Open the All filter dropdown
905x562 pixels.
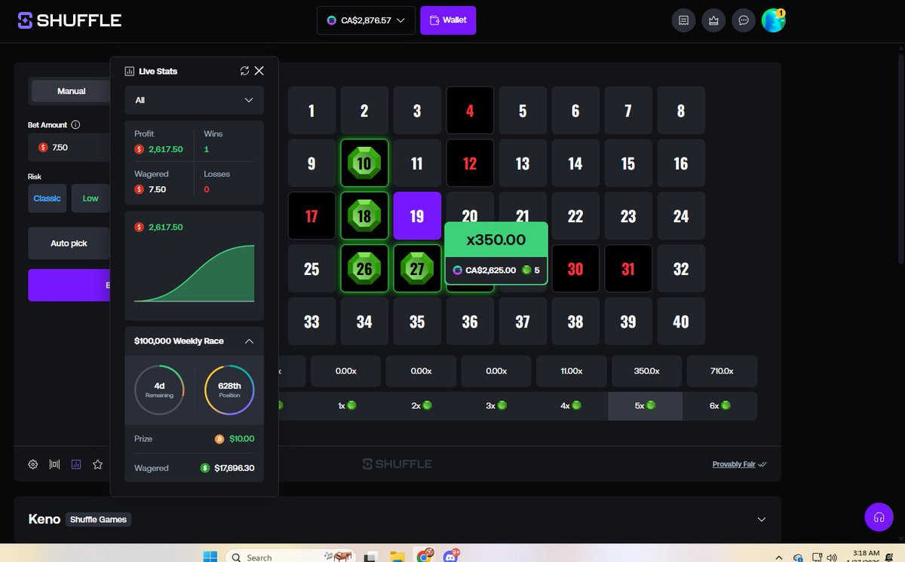195,100
